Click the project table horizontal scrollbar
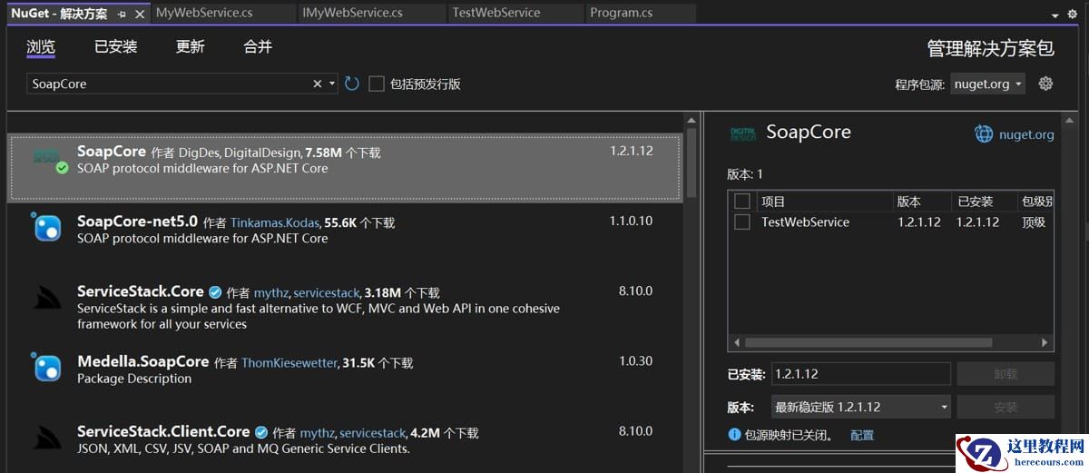This screenshot has height=473, width=1089. [x=868, y=343]
